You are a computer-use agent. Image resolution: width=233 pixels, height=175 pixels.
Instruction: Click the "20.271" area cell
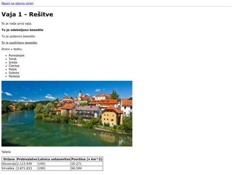87,164
